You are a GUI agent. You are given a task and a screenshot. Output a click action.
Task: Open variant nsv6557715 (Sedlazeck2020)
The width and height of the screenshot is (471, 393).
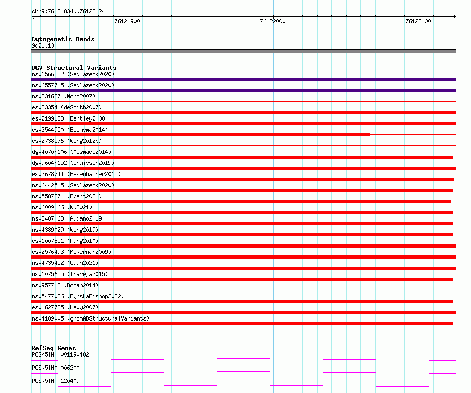(x=73, y=85)
